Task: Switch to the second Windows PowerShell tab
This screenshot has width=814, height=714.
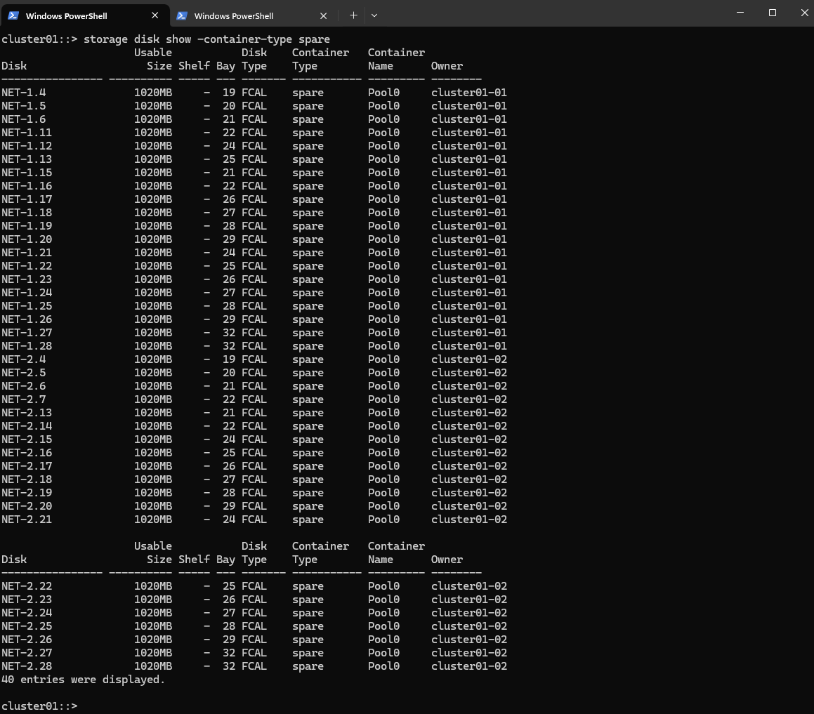Action: pyautogui.click(x=253, y=15)
